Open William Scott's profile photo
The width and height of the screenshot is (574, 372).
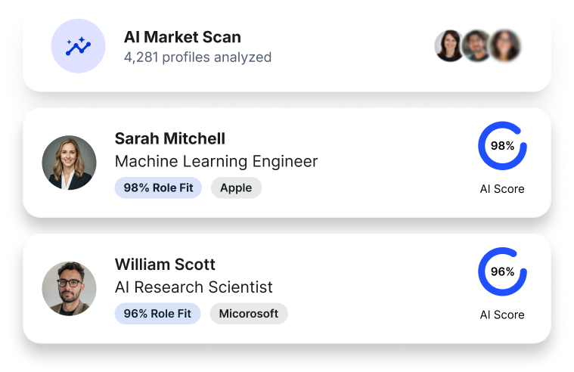[69, 289]
